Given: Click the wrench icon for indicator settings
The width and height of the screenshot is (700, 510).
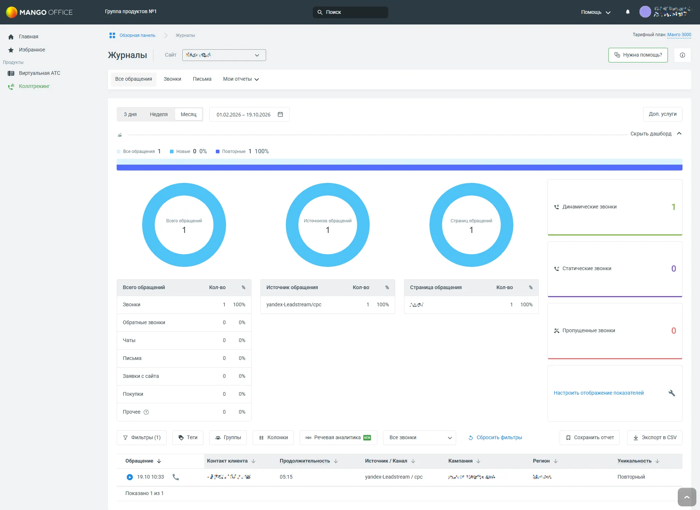Looking at the screenshot, I should point(672,393).
